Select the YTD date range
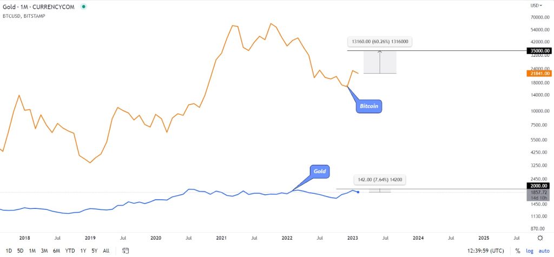554x257 pixels. click(x=70, y=251)
